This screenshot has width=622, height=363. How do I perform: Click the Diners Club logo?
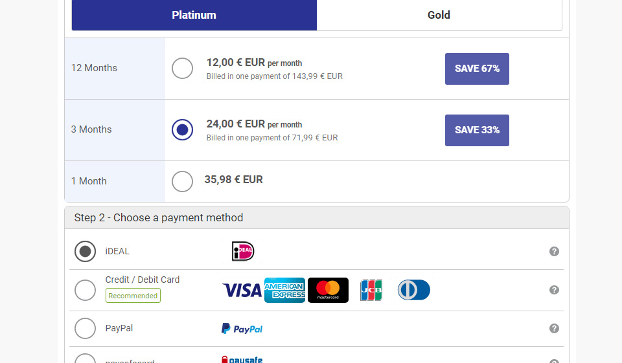click(413, 291)
